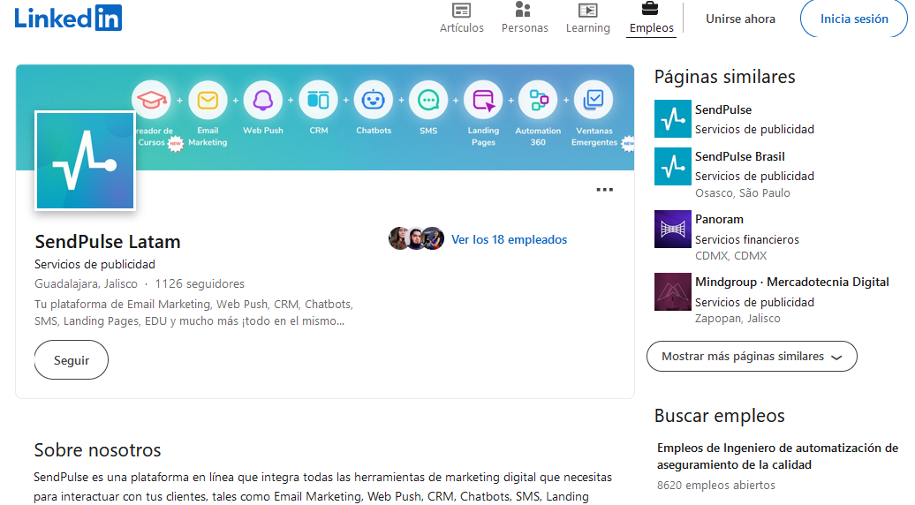Open the SendPulse Brasil similar page link

click(x=740, y=156)
